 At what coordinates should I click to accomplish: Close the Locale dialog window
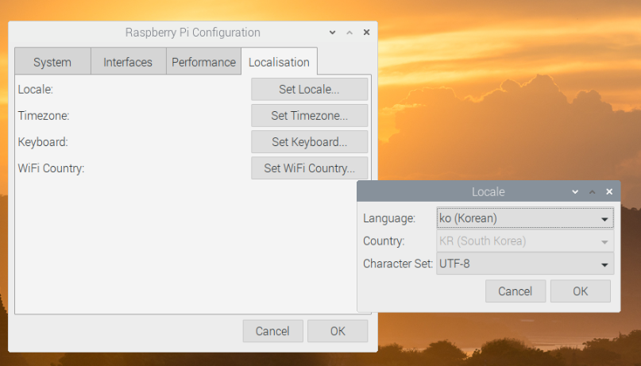pyautogui.click(x=609, y=191)
